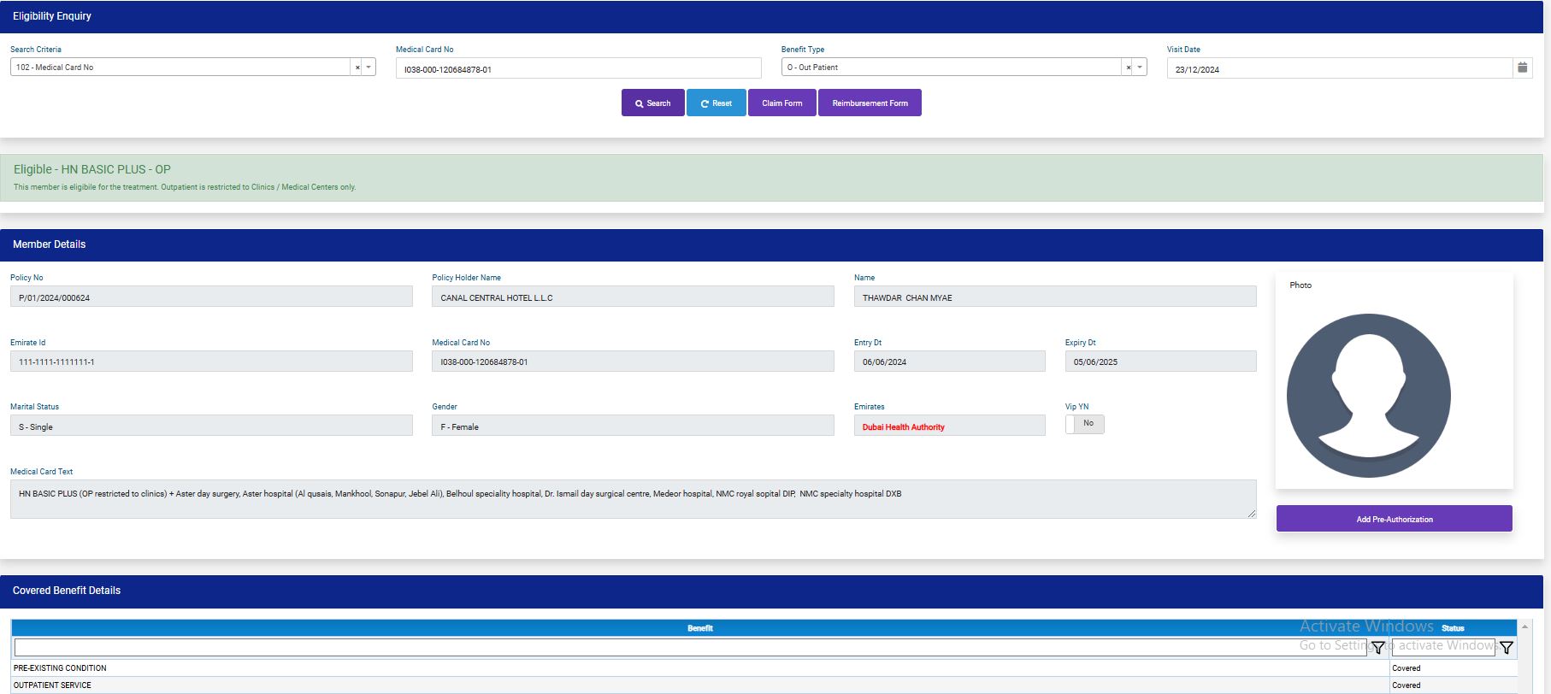
Task: Open the Benefit column filter icon
Action: [x=1377, y=648]
